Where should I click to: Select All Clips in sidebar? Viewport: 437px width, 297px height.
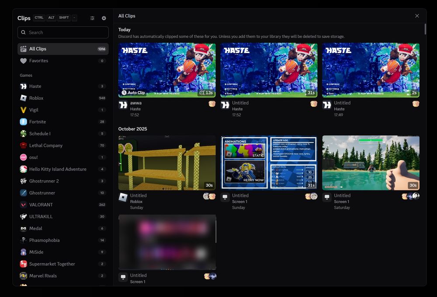[63, 49]
